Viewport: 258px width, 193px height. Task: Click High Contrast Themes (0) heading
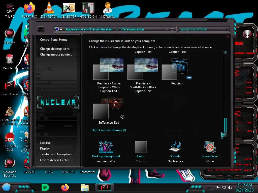[x=109, y=130]
